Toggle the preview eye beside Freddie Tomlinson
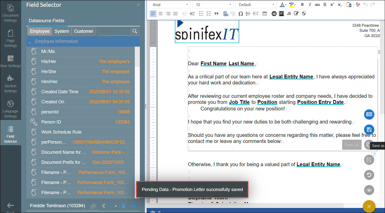 (x=133, y=206)
